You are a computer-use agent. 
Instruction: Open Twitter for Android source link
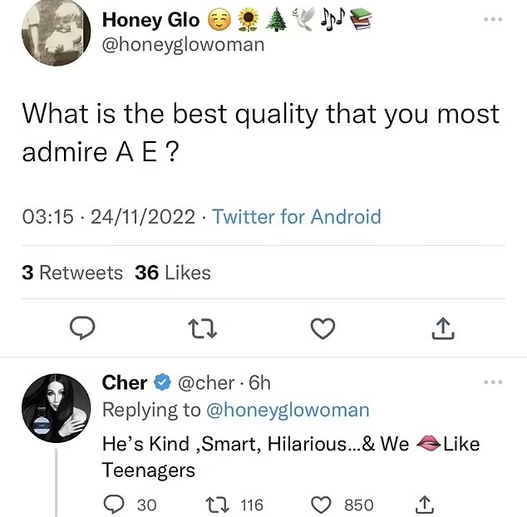[x=297, y=217]
